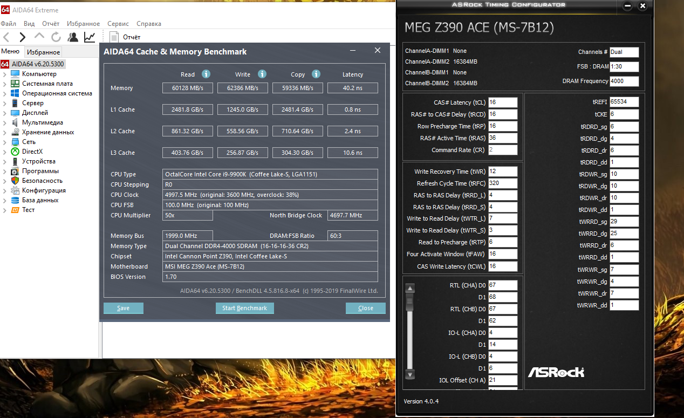
Task: Expand the DirectX node chevron
Action: click(x=5, y=152)
